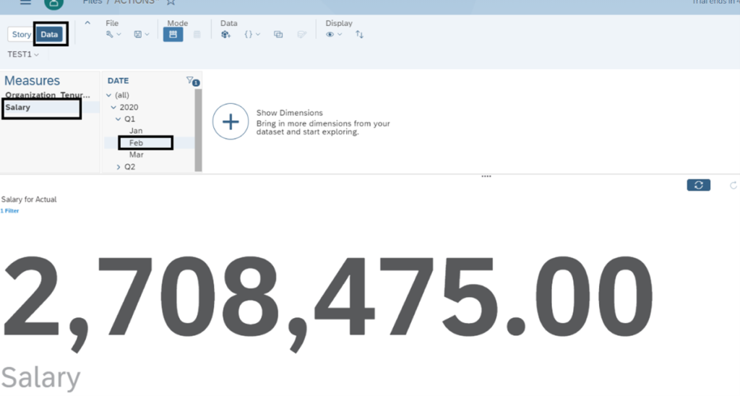Open the wrench edit story menu under File
The height and width of the screenshot is (396, 740).
tap(113, 35)
